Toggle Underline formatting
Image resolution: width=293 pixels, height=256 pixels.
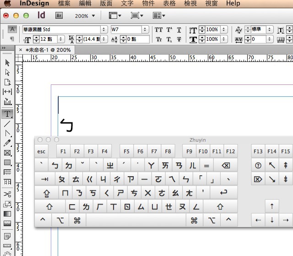coord(179,29)
